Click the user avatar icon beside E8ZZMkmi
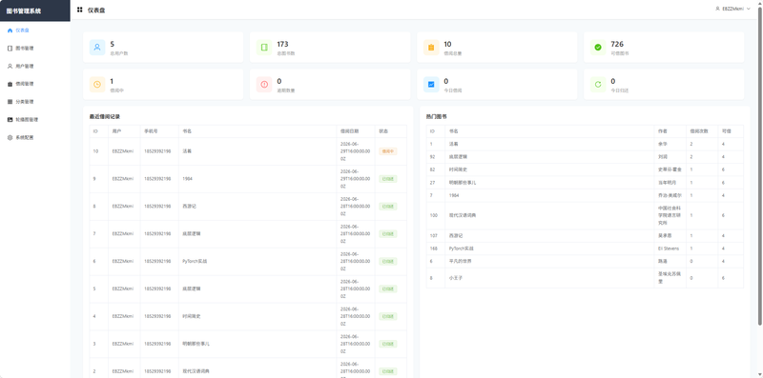The height and width of the screenshot is (378, 763). pyautogui.click(x=717, y=9)
